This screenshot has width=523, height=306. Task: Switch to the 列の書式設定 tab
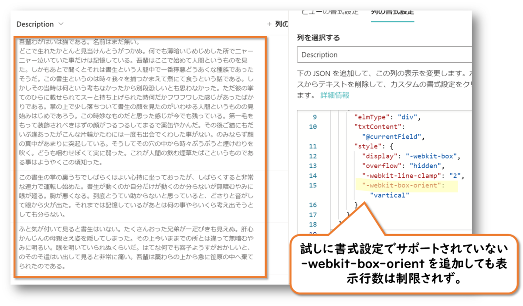coord(392,12)
